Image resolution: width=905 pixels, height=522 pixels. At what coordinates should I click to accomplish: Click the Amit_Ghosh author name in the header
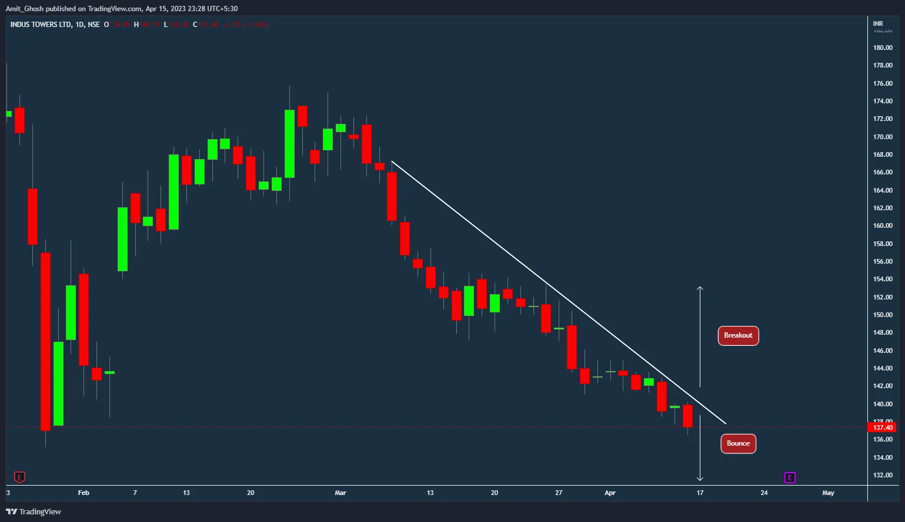pyautogui.click(x=25, y=9)
